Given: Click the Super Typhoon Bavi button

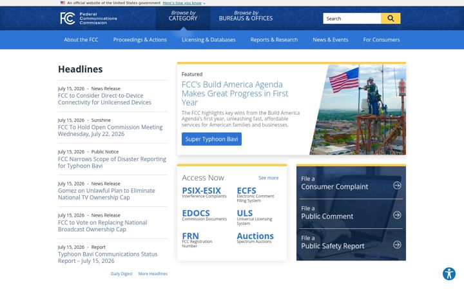Looking at the screenshot, I should click(x=211, y=139).
